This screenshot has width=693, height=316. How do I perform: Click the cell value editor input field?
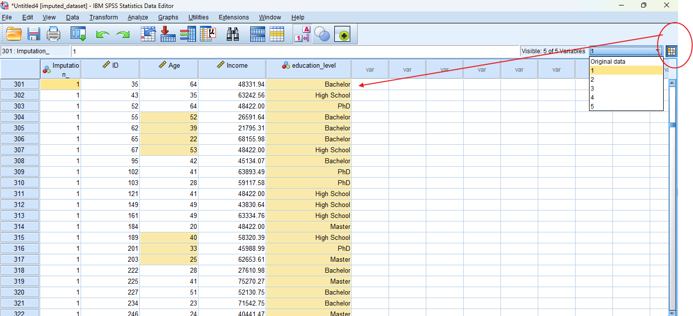coord(294,51)
